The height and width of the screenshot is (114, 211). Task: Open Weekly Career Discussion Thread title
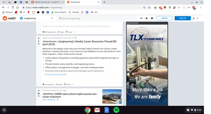(79, 43)
